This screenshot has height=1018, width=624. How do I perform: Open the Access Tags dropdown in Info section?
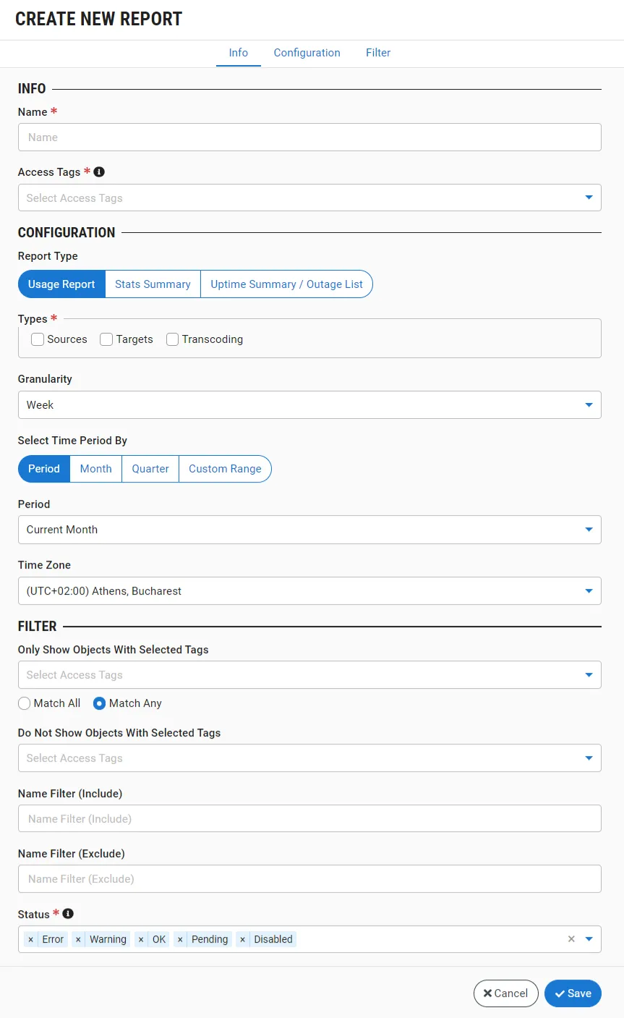point(309,198)
